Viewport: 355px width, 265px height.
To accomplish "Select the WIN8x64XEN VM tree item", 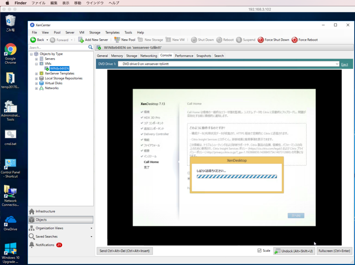I will [x=59, y=69].
